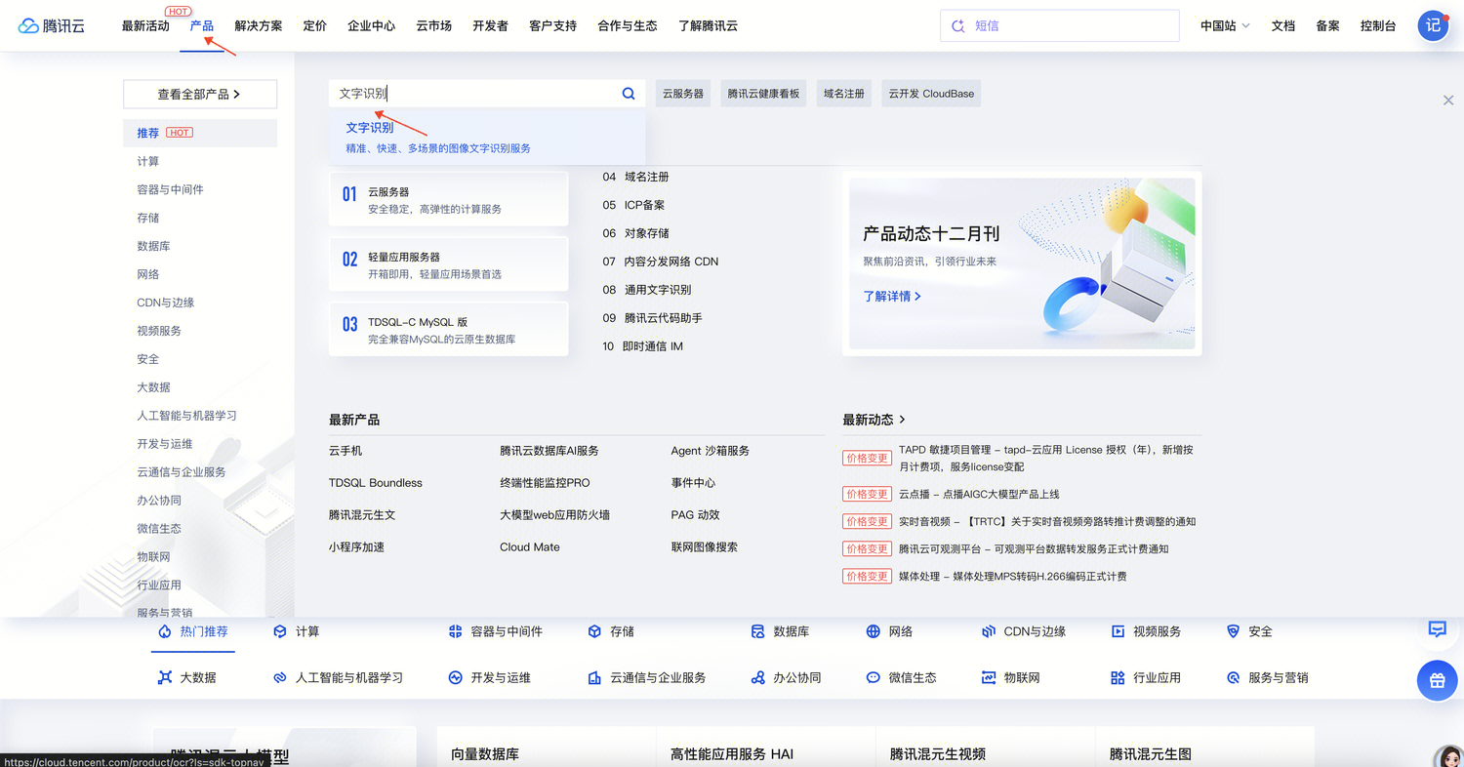This screenshot has width=1464, height=767.
Task: Open the chat support icon on right edge
Action: pos(1437,629)
